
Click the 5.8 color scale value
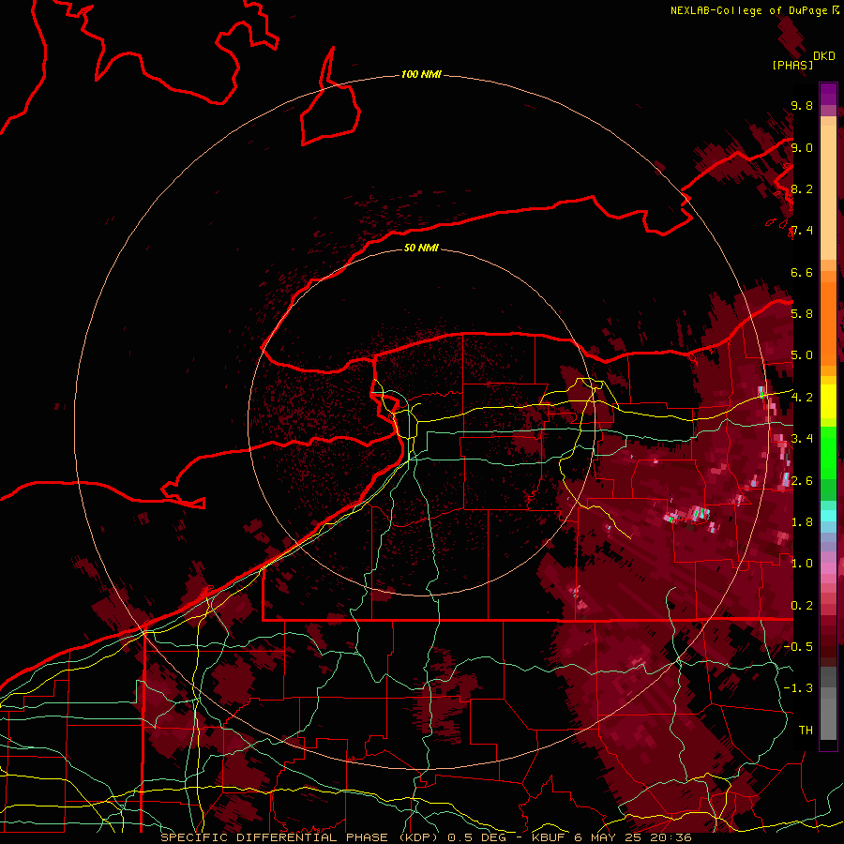pyautogui.click(x=802, y=313)
